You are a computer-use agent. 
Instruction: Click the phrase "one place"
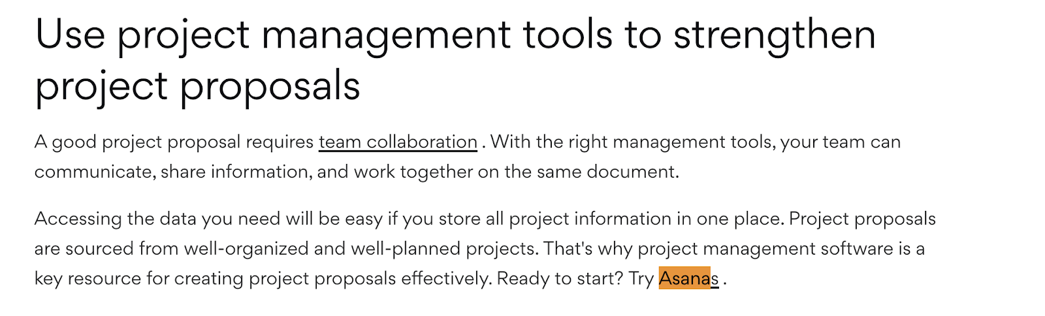[738, 219]
